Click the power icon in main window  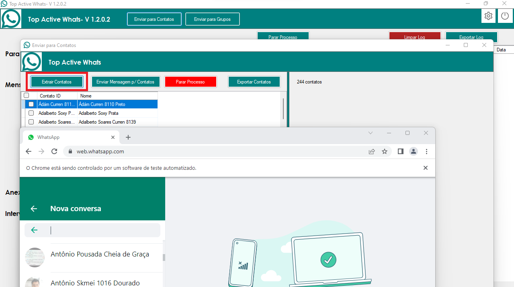click(505, 16)
